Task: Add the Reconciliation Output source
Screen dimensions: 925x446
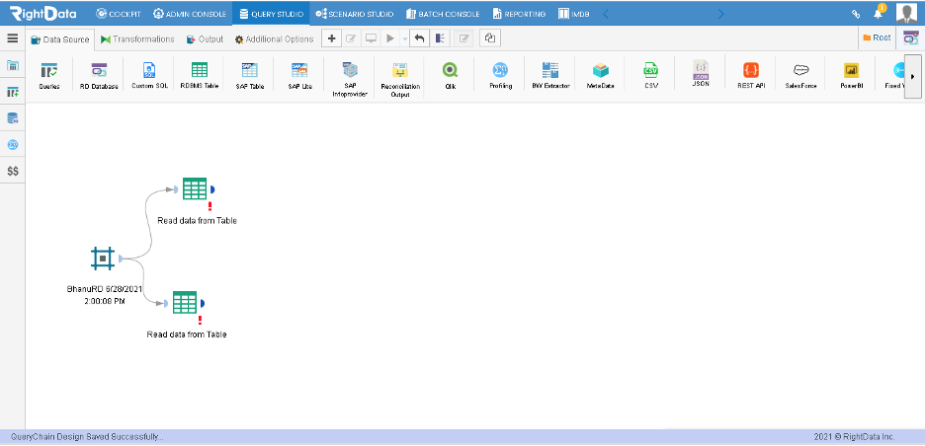Action: [400, 80]
